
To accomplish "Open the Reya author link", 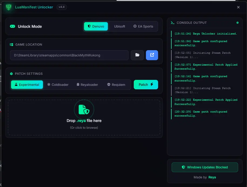I will pos(212,177).
